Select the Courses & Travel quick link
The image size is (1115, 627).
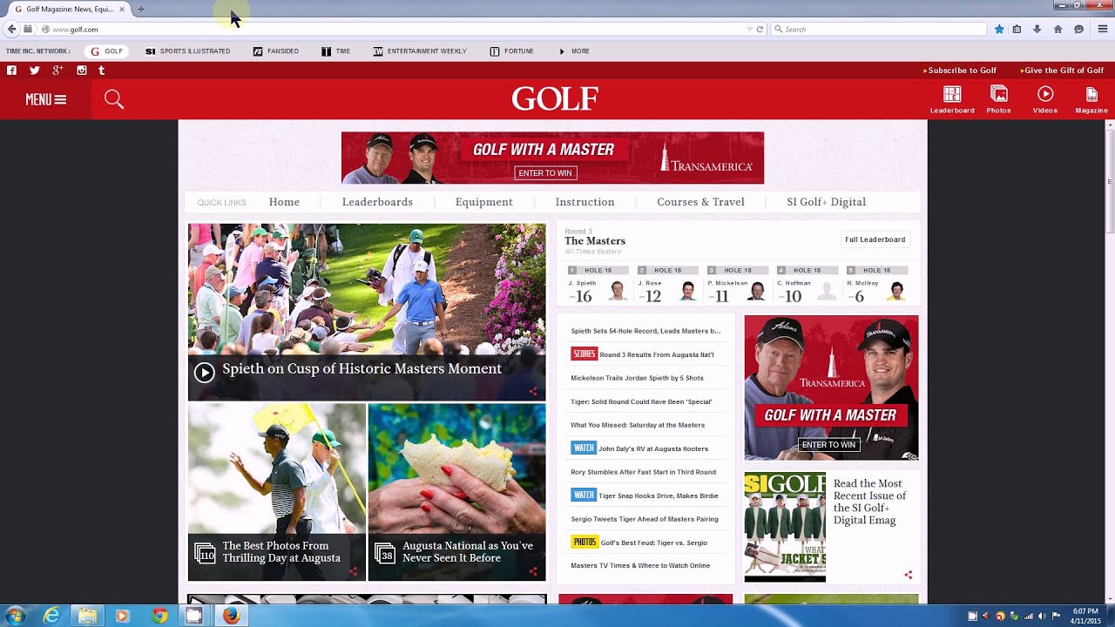700,202
